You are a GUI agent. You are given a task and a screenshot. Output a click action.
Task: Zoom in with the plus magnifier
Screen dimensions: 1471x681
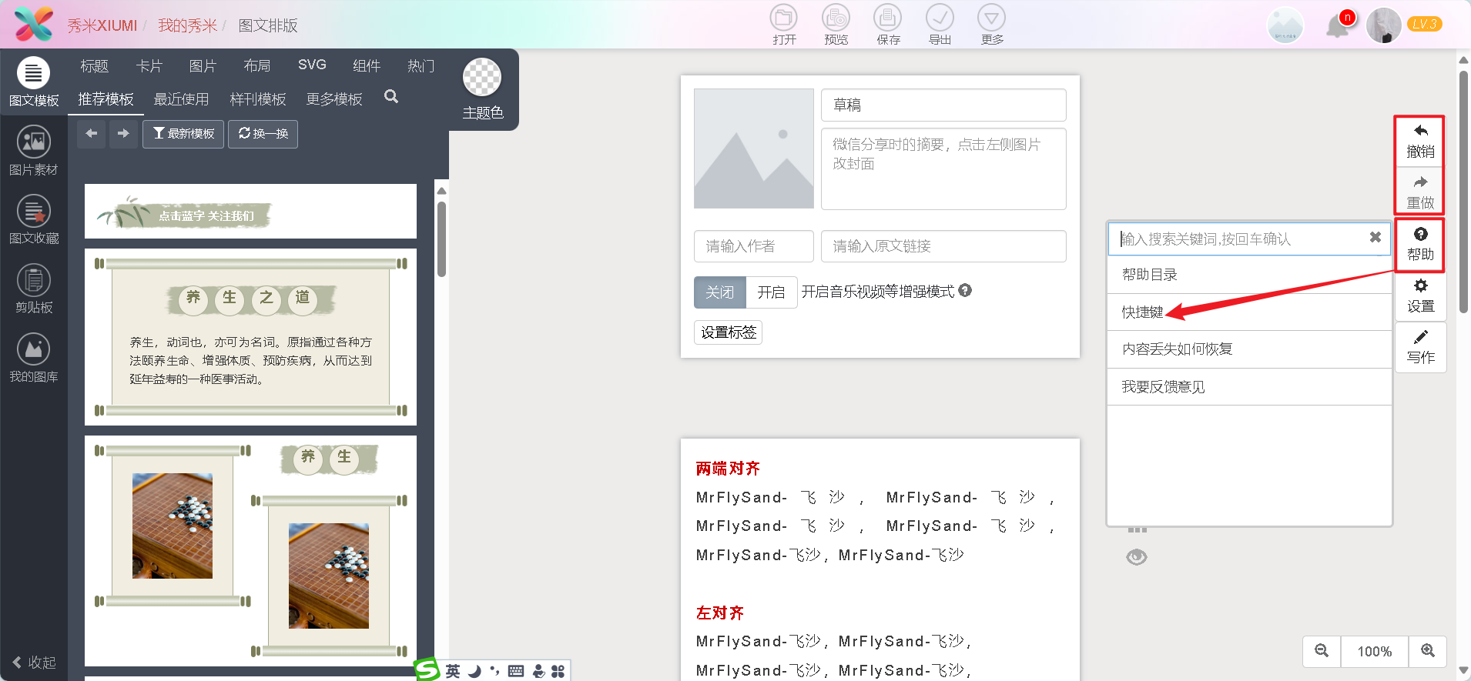(1428, 651)
